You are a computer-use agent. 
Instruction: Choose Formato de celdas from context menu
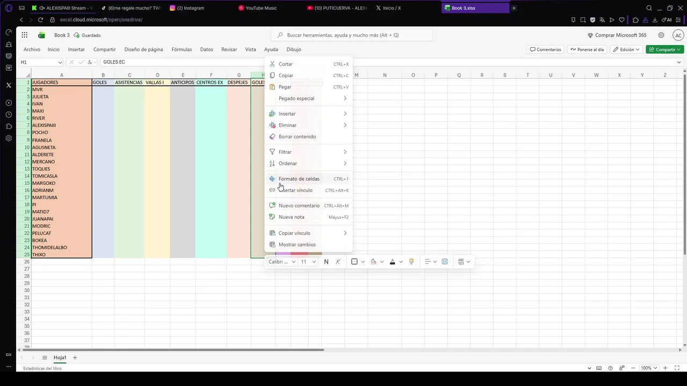pos(310,179)
